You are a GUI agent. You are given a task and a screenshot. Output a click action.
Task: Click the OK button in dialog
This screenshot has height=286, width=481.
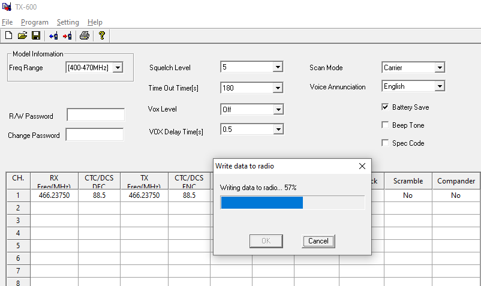[266, 241]
